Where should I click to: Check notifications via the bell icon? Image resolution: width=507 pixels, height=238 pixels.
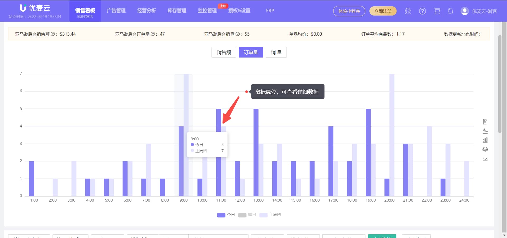point(450,11)
